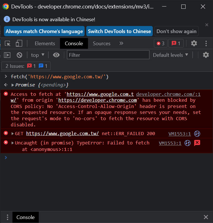Open the issue icon on TypeError row
This screenshot has height=223, width=213.
click(x=197, y=143)
